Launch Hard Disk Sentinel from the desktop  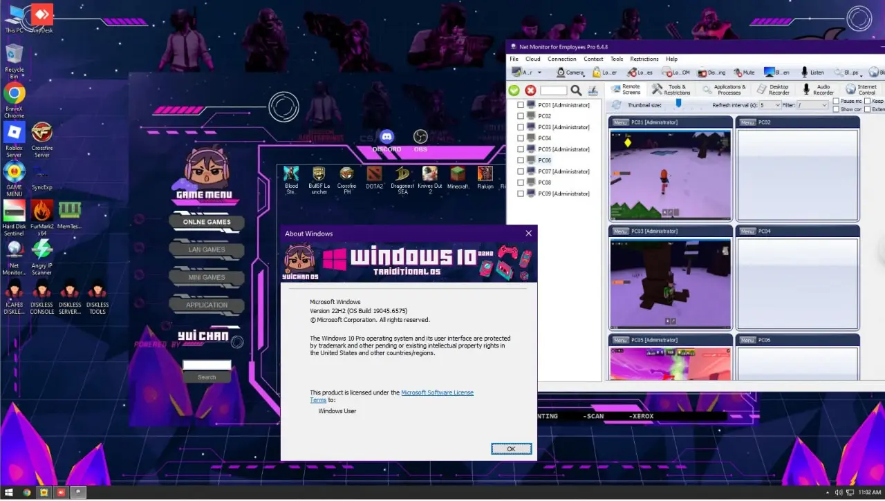coord(14,218)
